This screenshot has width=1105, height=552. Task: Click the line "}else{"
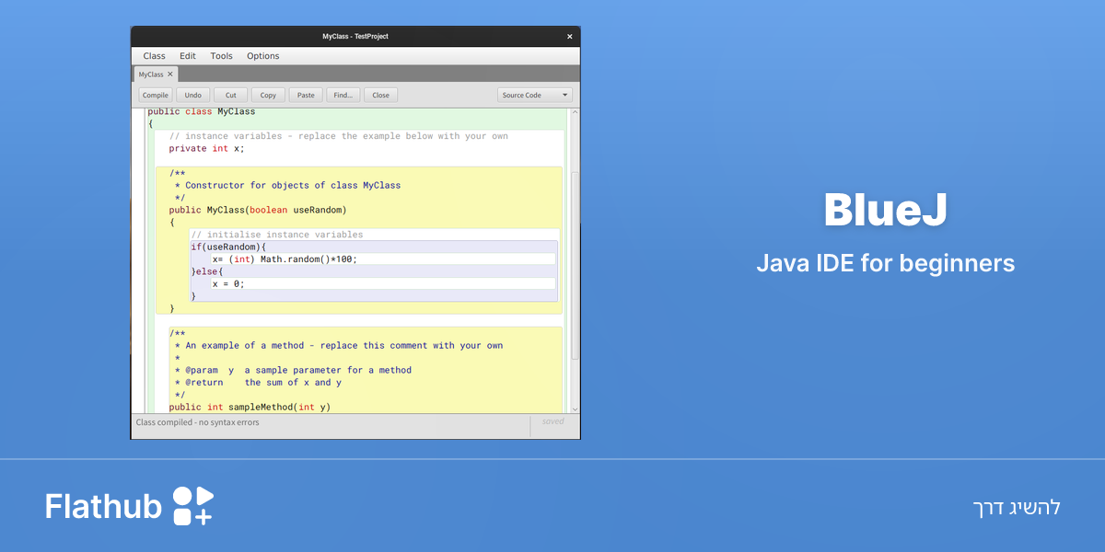tap(207, 271)
